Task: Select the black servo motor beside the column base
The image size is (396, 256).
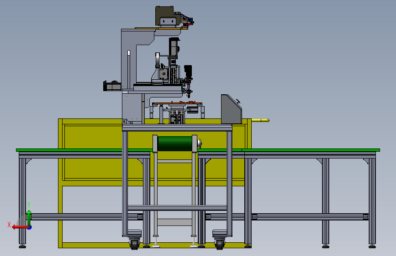Action: point(112,86)
